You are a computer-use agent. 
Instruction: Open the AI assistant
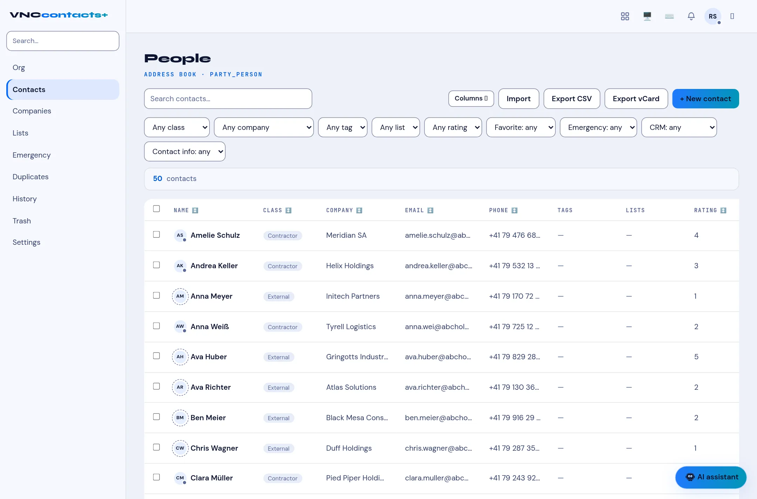pos(711,477)
